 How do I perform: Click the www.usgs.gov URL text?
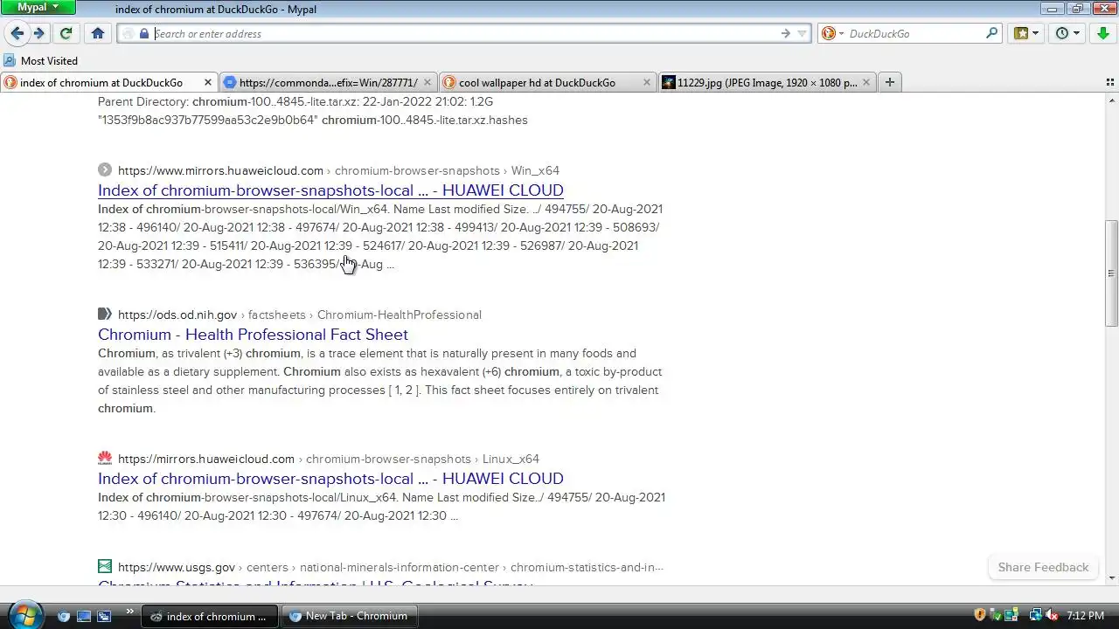coord(177,567)
